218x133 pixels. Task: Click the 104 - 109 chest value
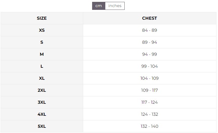pyautogui.click(x=150, y=78)
